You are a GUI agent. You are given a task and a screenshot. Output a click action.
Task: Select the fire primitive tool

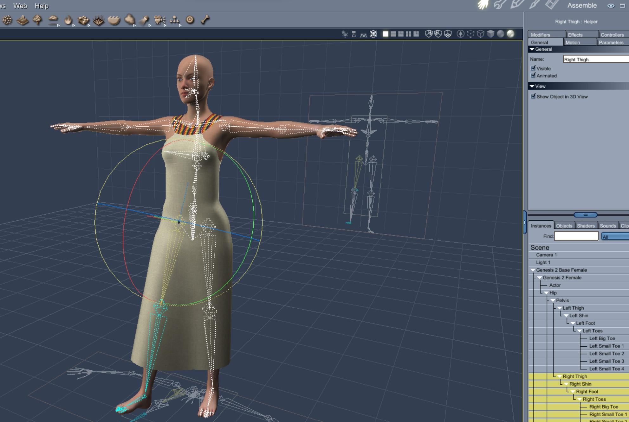68,20
